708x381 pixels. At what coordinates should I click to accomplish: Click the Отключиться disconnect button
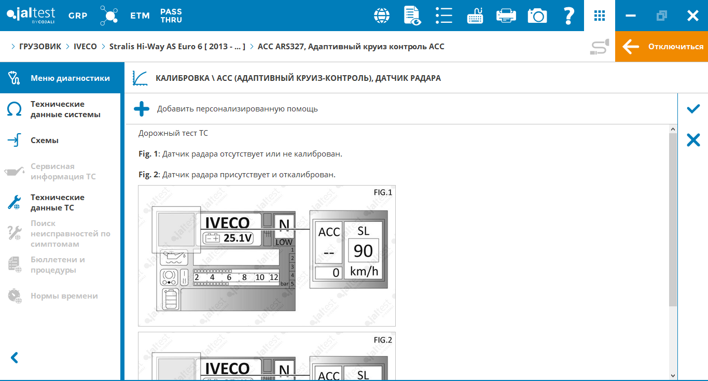pos(662,47)
